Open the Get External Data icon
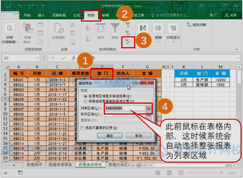The width and height of the screenshot is (243, 178). (x=10, y=28)
